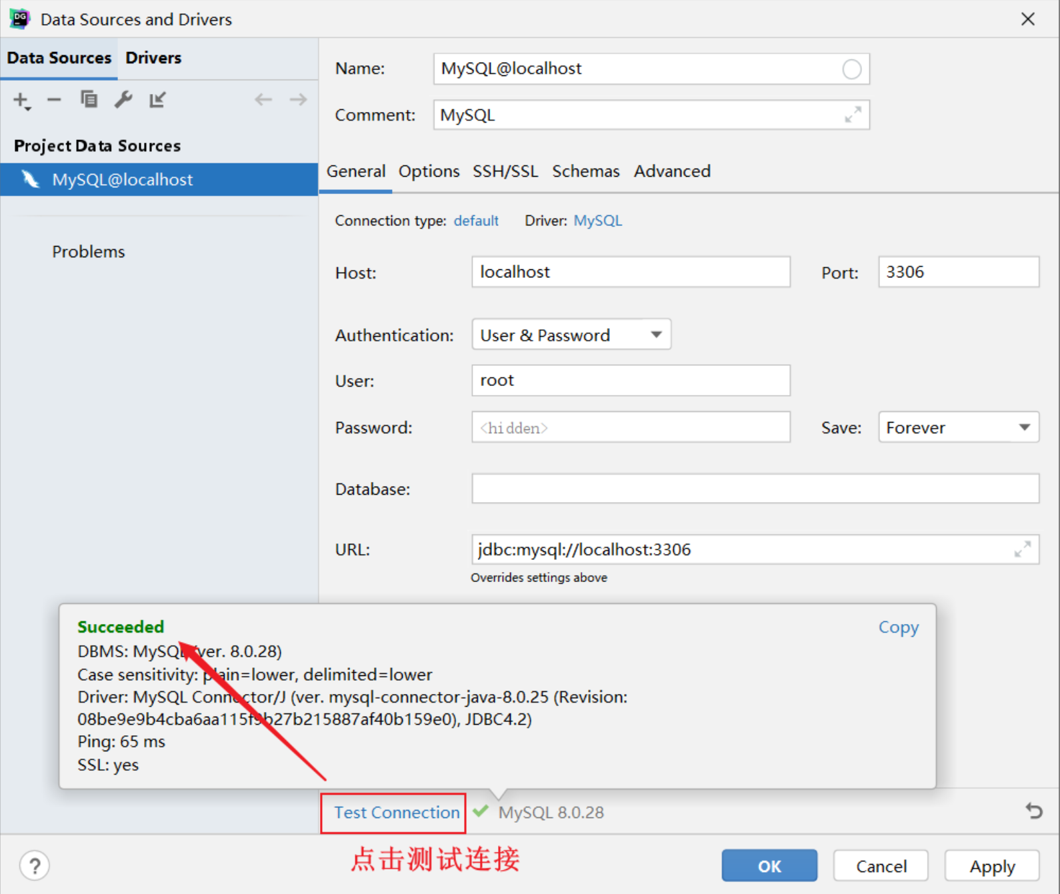Click the Host field containing localhost
Viewport: 1060px width, 894px height.
click(x=631, y=272)
